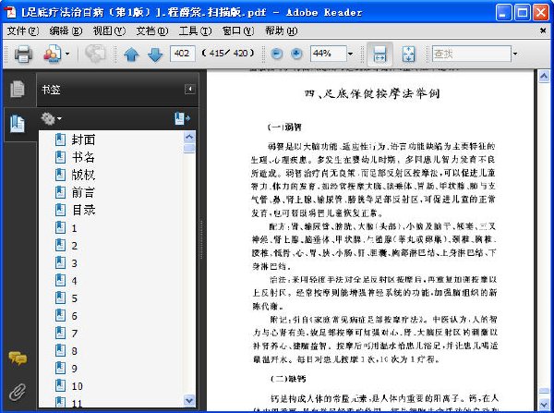Screen dimensions: 554x413
Task: Click the zoom out minus button
Action: pos(276,54)
